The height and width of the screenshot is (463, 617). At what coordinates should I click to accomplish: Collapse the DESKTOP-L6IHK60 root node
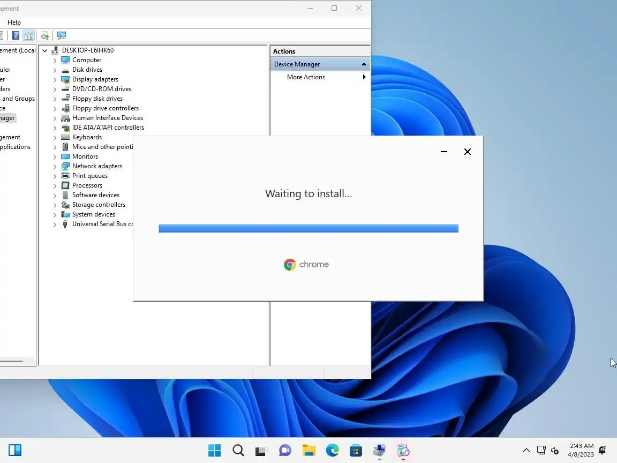click(45, 50)
